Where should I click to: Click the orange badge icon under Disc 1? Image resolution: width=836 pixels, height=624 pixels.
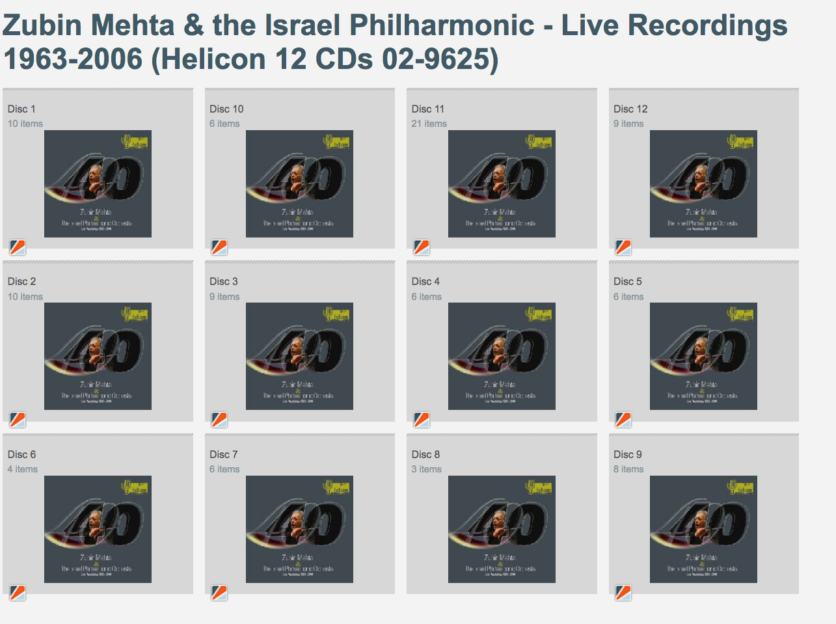(x=18, y=247)
